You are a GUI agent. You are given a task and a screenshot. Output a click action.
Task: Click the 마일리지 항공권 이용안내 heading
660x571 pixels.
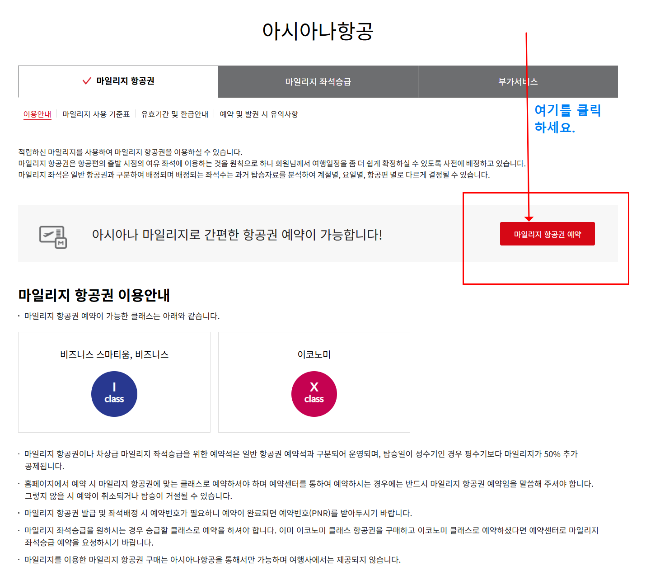[x=94, y=295]
